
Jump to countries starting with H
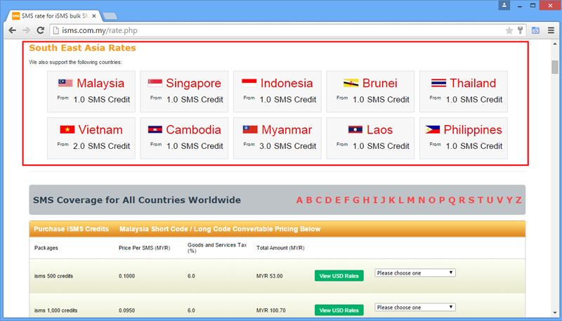point(366,200)
